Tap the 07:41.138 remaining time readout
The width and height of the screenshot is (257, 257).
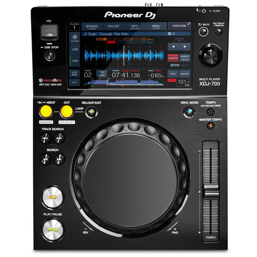click(x=126, y=75)
